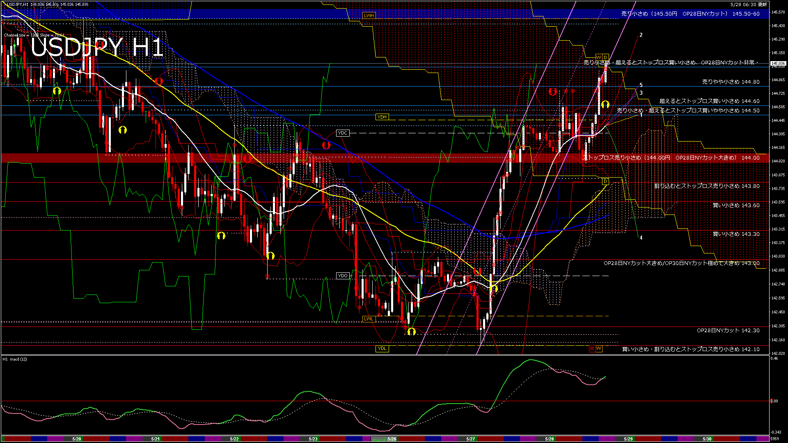The height and width of the screenshot is (443, 788).
Task: Click the ストップロス売り小さめ 144.00 annotation
Action: click(x=671, y=158)
